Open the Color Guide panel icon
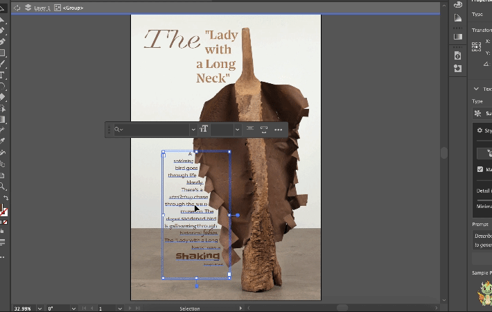The image size is (492, 312). click(x=458, y=18)
